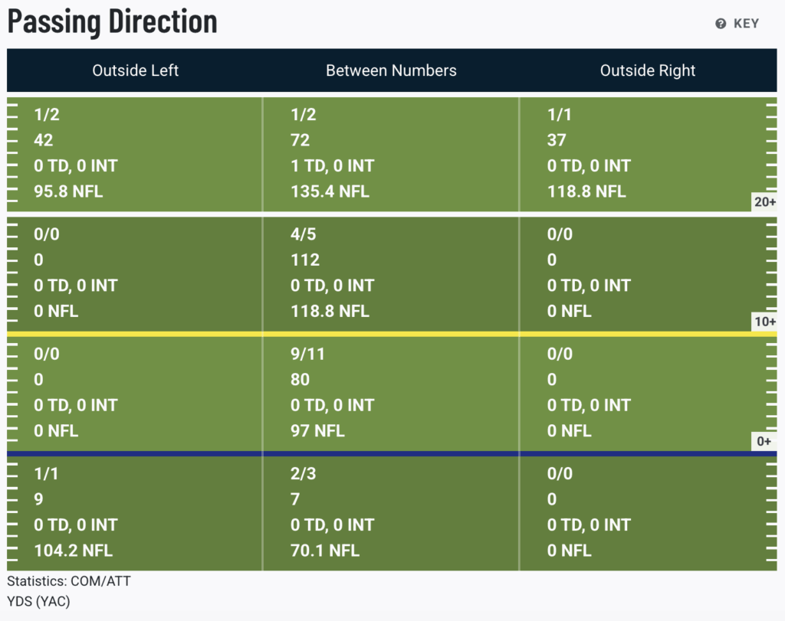The height and width of the screenshot is (621, 785).
Task: Click the 1 TD, 0 INT stat
Action: pos(332,165)
